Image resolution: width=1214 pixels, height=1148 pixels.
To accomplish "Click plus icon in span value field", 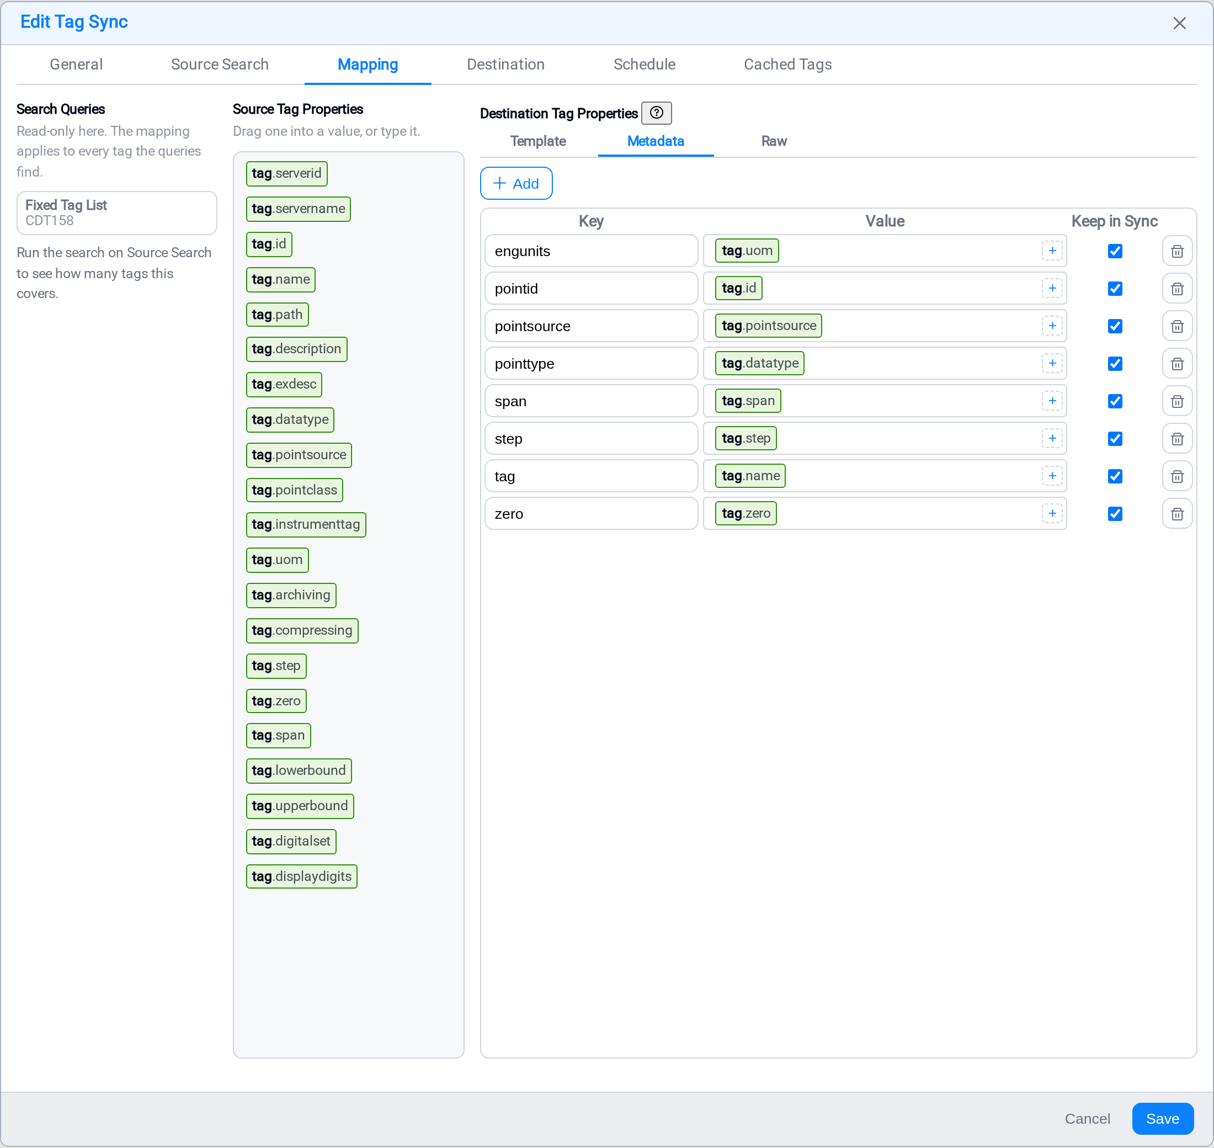I will (1052, 401).
